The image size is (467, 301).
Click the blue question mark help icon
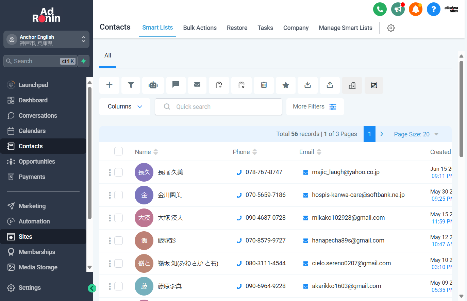[433, 9]
